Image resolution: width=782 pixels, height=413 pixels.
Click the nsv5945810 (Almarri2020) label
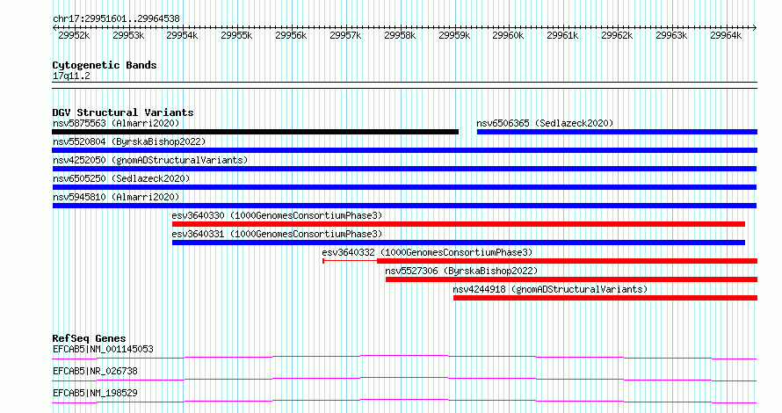click(116, 197)
